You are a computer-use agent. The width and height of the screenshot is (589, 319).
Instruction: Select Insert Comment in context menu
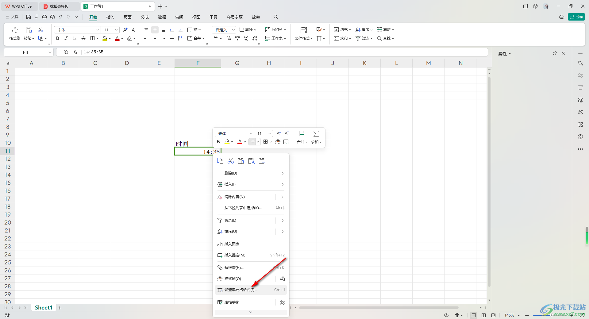click(251, 255)
